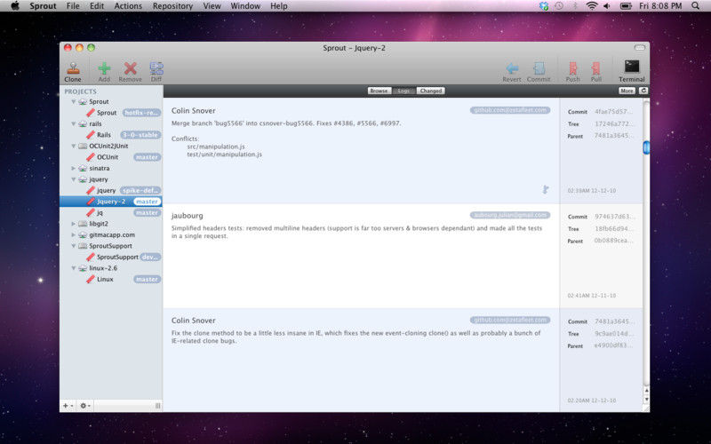Image resolution: width=711 pixels, height=444 pixels.
Task: Select the SproutSupport repository row
Action: click(110, 257)
